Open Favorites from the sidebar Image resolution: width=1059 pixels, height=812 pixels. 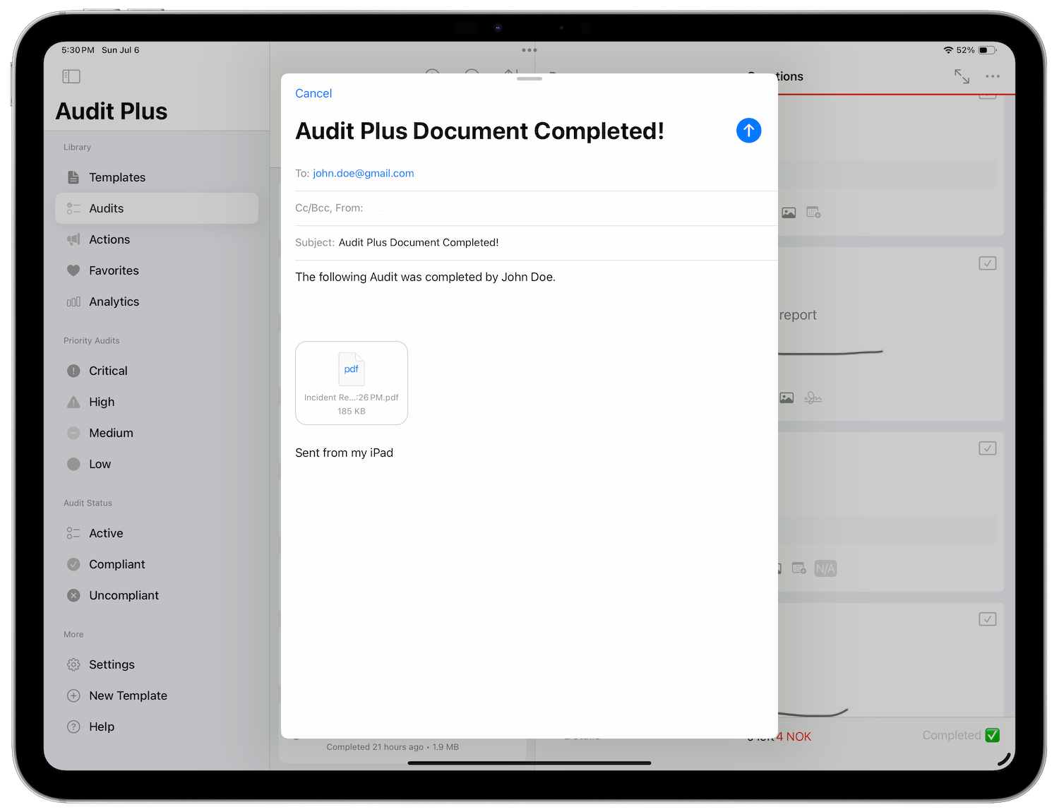(x=157, y=270)
